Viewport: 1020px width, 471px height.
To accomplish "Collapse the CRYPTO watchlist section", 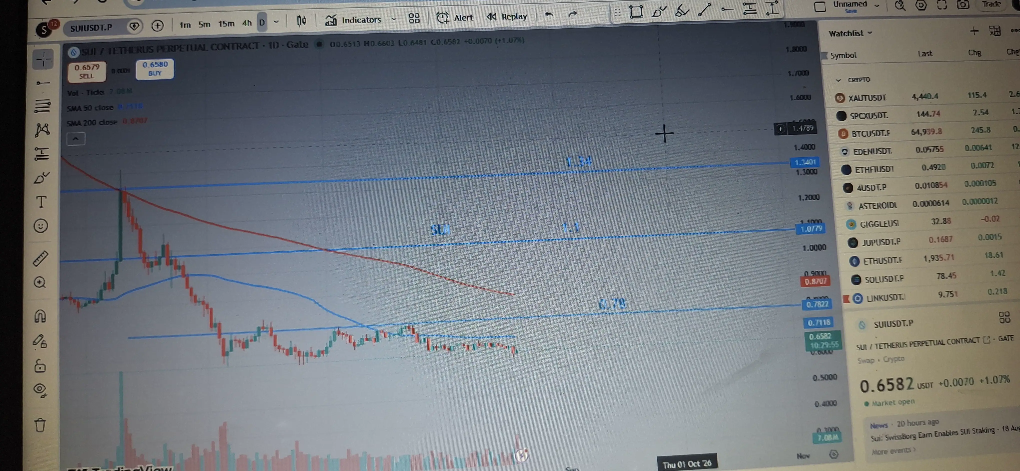I will (x=838, y=80).
